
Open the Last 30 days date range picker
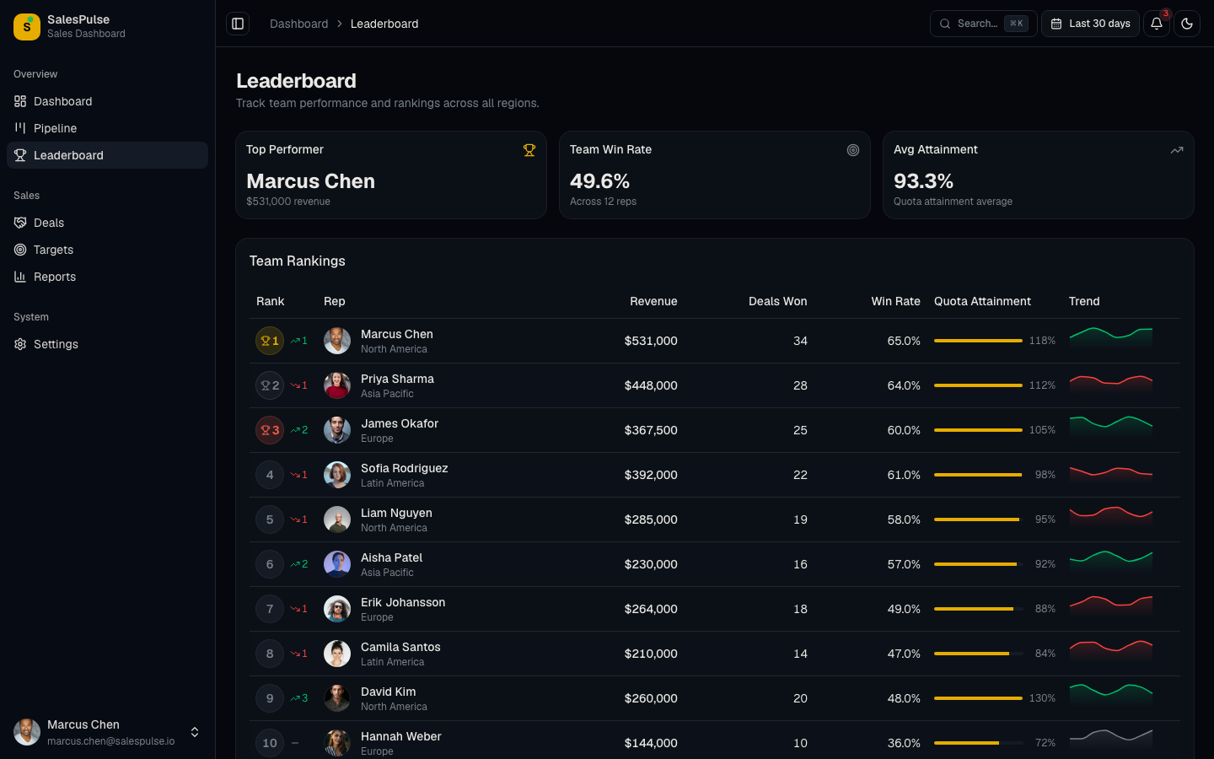tap(1090, 24)
